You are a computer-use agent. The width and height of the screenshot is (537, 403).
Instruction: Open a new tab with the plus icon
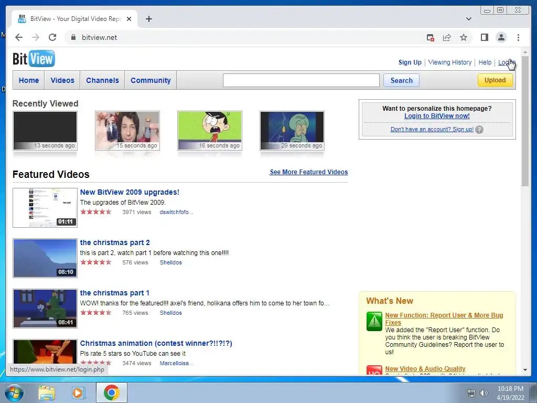148,19
